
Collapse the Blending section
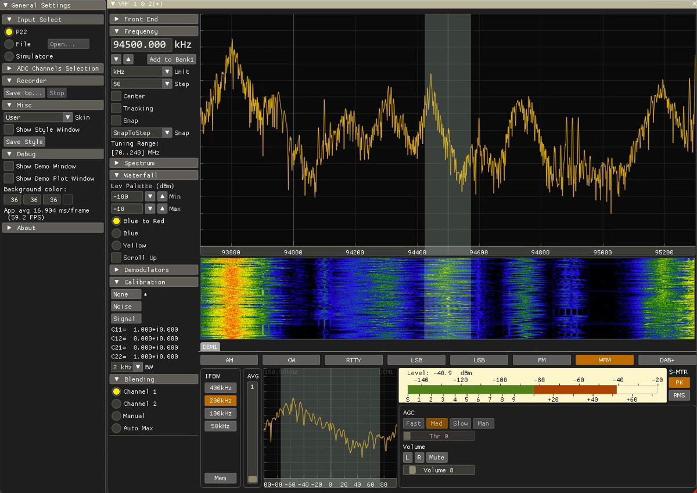click(154, 379)
